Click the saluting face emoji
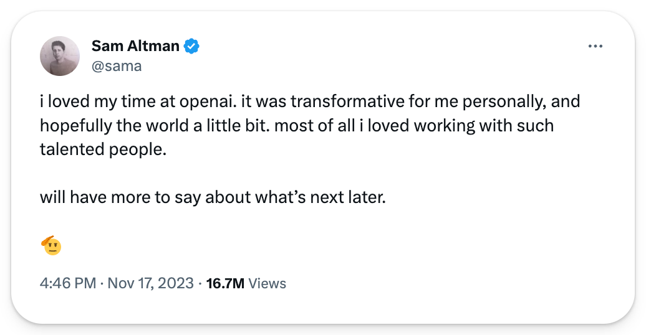Image resolution: width=646 pixels, height=335 pixels. point(52,246)
